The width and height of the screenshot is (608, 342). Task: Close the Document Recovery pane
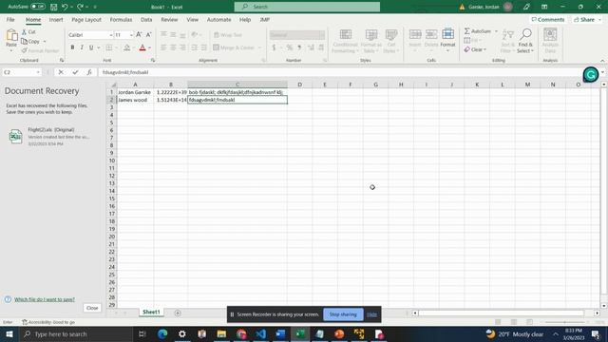point(92,308)
